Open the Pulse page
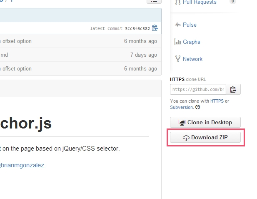Screen dimensions: 257x199 click(190, 25)
